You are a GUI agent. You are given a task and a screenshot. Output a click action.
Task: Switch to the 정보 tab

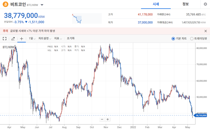click(185, 4)
